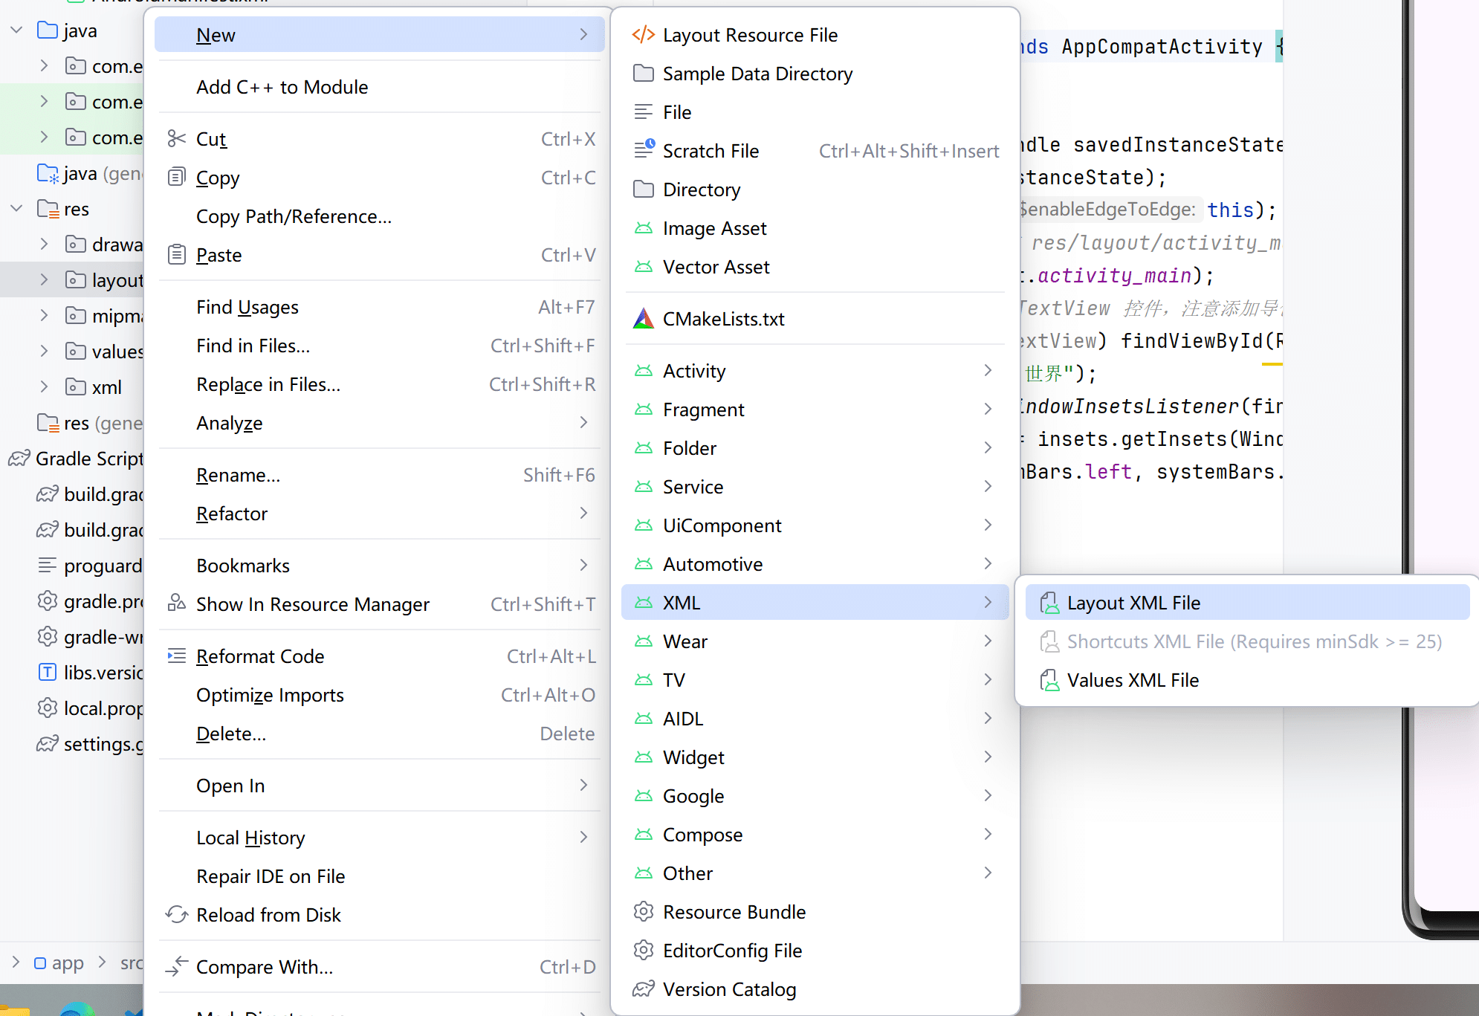Select Layout XML File menu entry
Image resolution: width=1479 pixels, height=1016 pixels.
pyautogui.click(x=1133, y=603)
